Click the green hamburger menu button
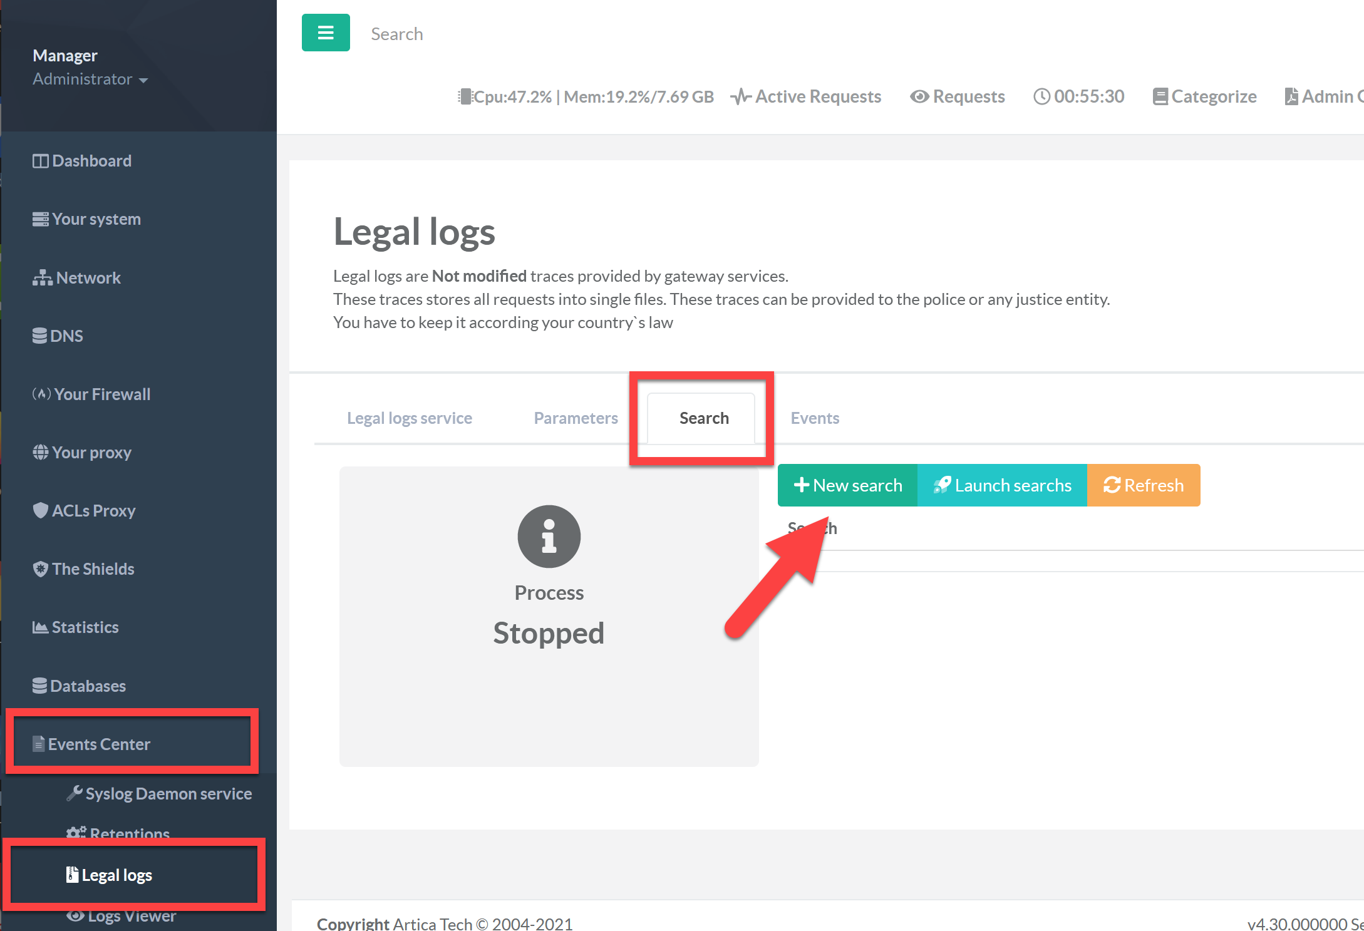Screen dimensions: 1364x931 point(326,33)
